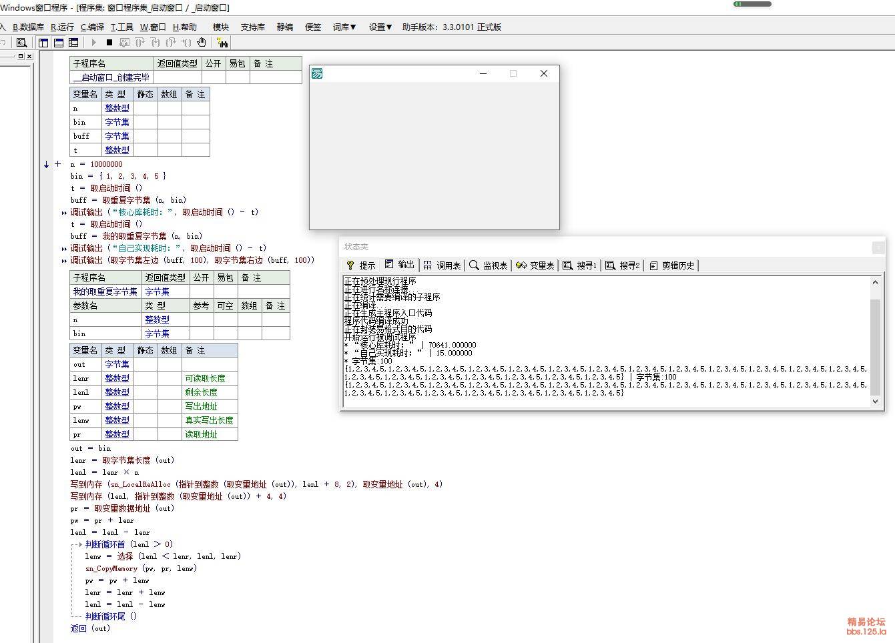Image resolution: width=895 pixels, height=643 pixels.
Task: Open the 监视表 tab
Action: coord(488,265)
